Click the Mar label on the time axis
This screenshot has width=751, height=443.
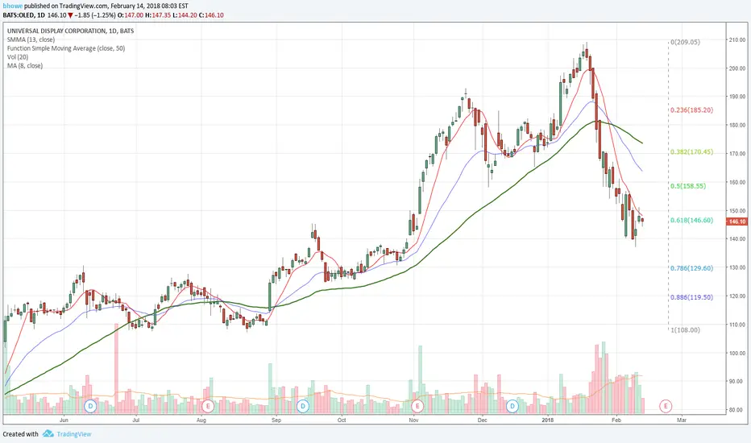pyautogui.click(x=681, y=420)
